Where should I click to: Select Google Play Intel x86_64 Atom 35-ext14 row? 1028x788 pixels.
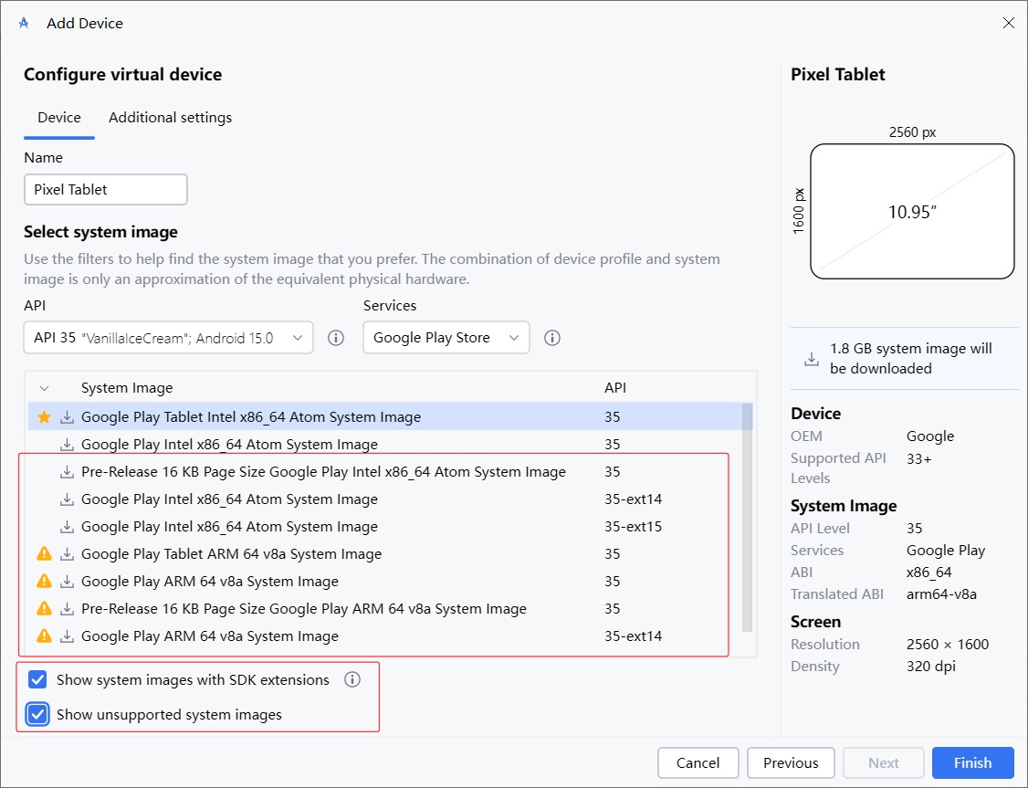390,499
